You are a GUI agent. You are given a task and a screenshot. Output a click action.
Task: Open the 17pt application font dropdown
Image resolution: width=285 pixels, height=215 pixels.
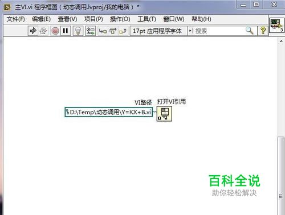coord(158,31)
